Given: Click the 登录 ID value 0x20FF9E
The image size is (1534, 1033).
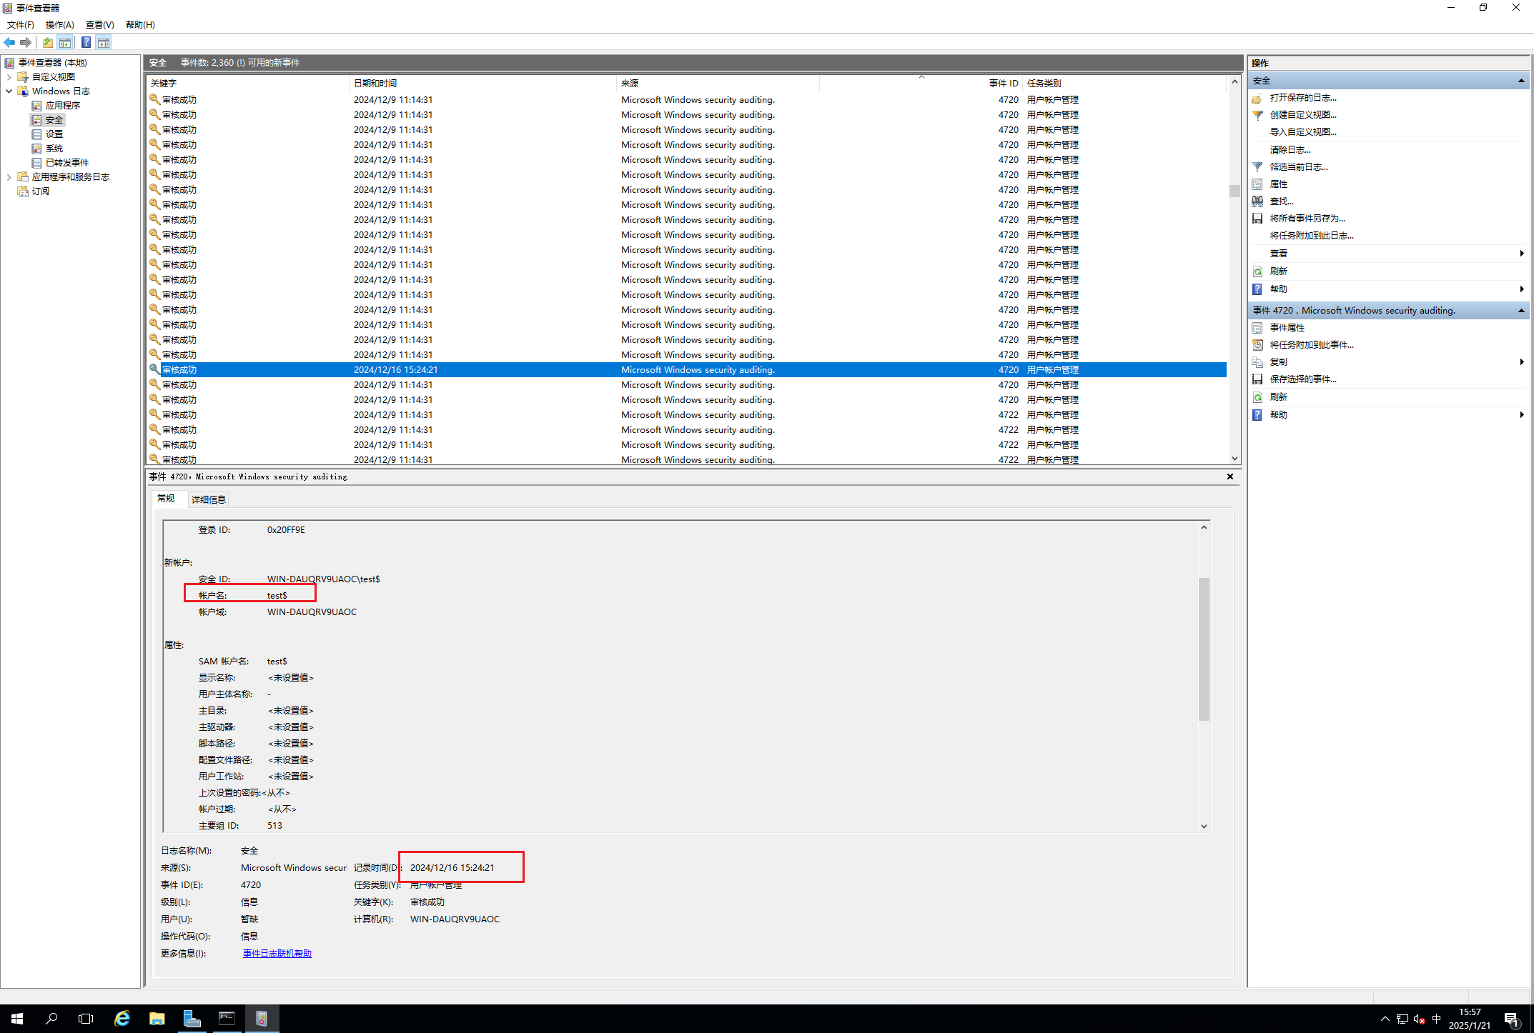Looking at the screenshot, I should 286,530.
